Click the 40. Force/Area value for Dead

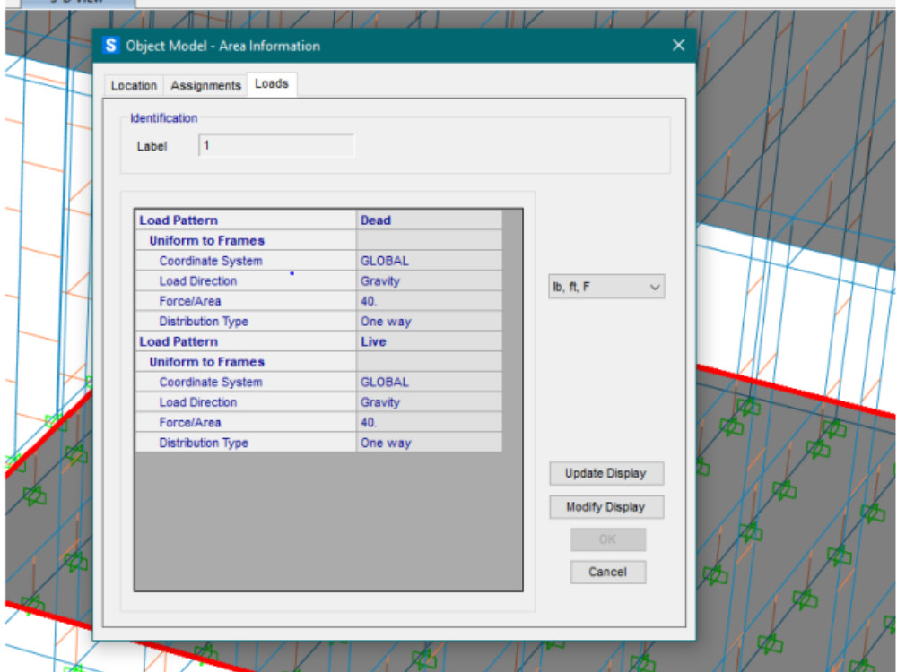click(x=429, y=301)
